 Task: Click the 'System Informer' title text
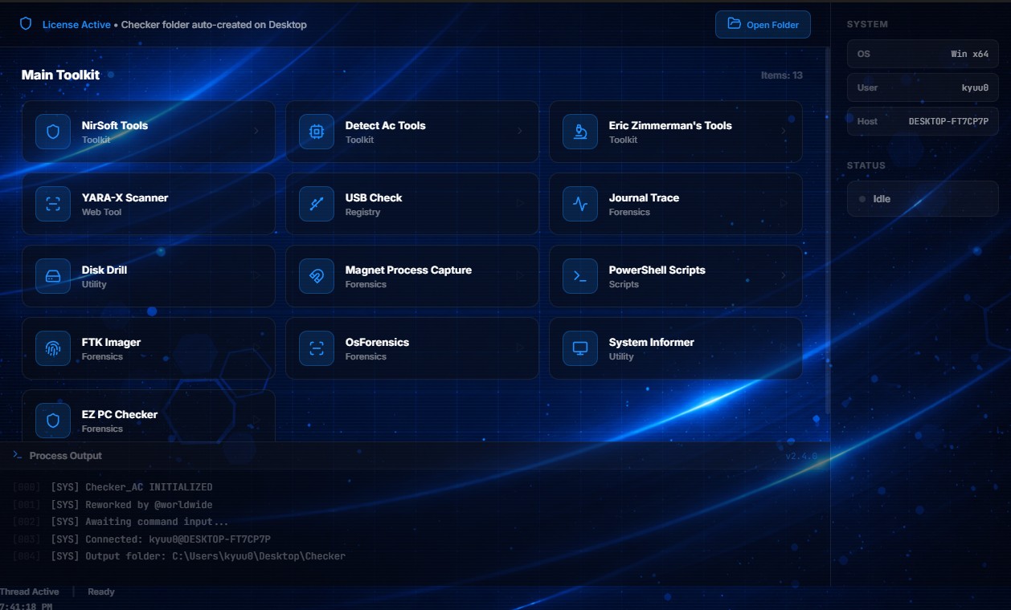(652, 342)
